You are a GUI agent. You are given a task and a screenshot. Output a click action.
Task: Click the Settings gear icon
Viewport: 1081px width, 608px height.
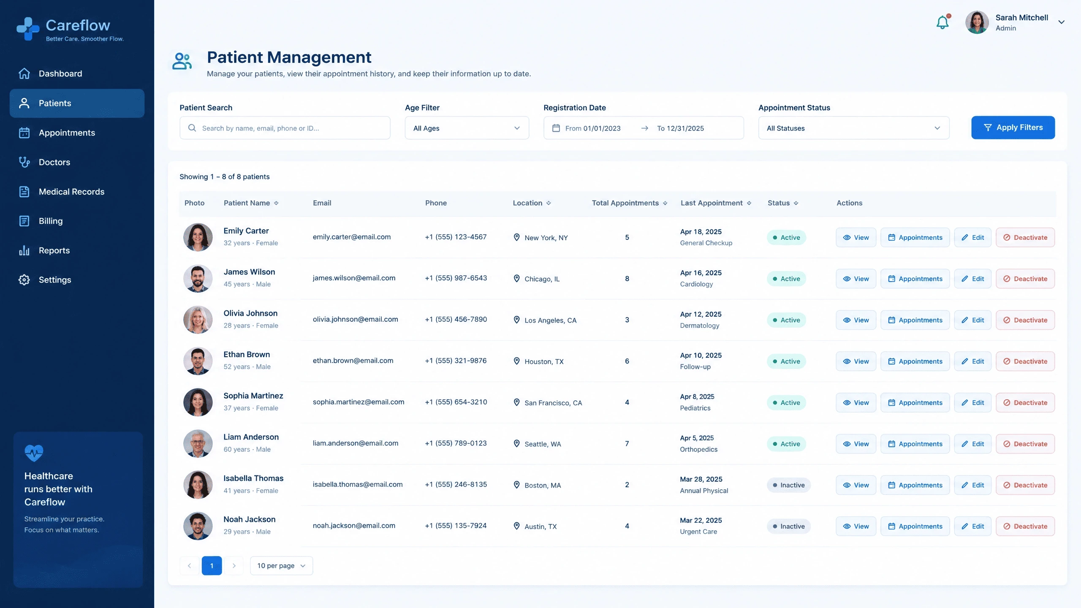pos(24,280)
